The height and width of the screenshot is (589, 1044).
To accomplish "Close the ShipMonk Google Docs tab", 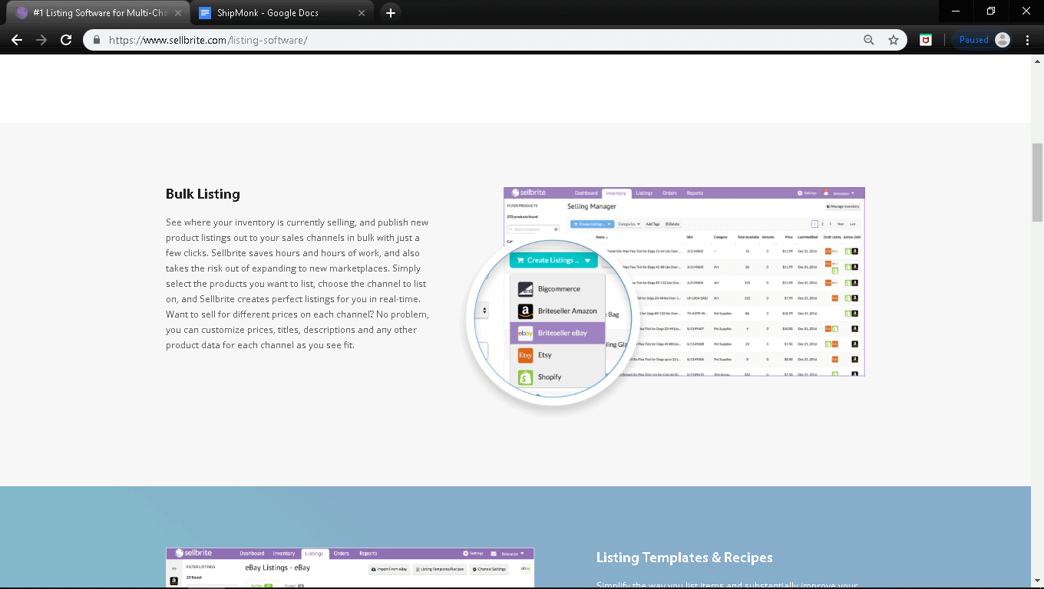I will click(x=362, y=13).
